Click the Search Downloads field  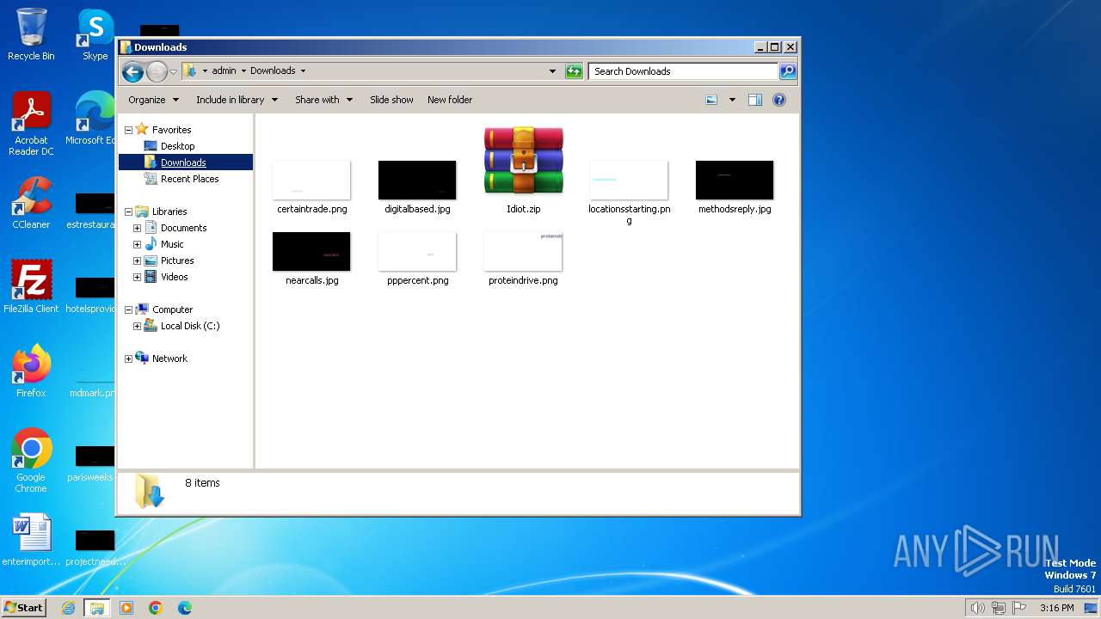[684, 71]
